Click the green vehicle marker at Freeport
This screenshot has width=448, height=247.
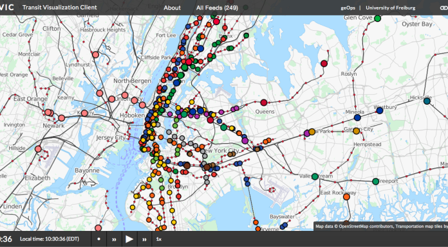376,182
